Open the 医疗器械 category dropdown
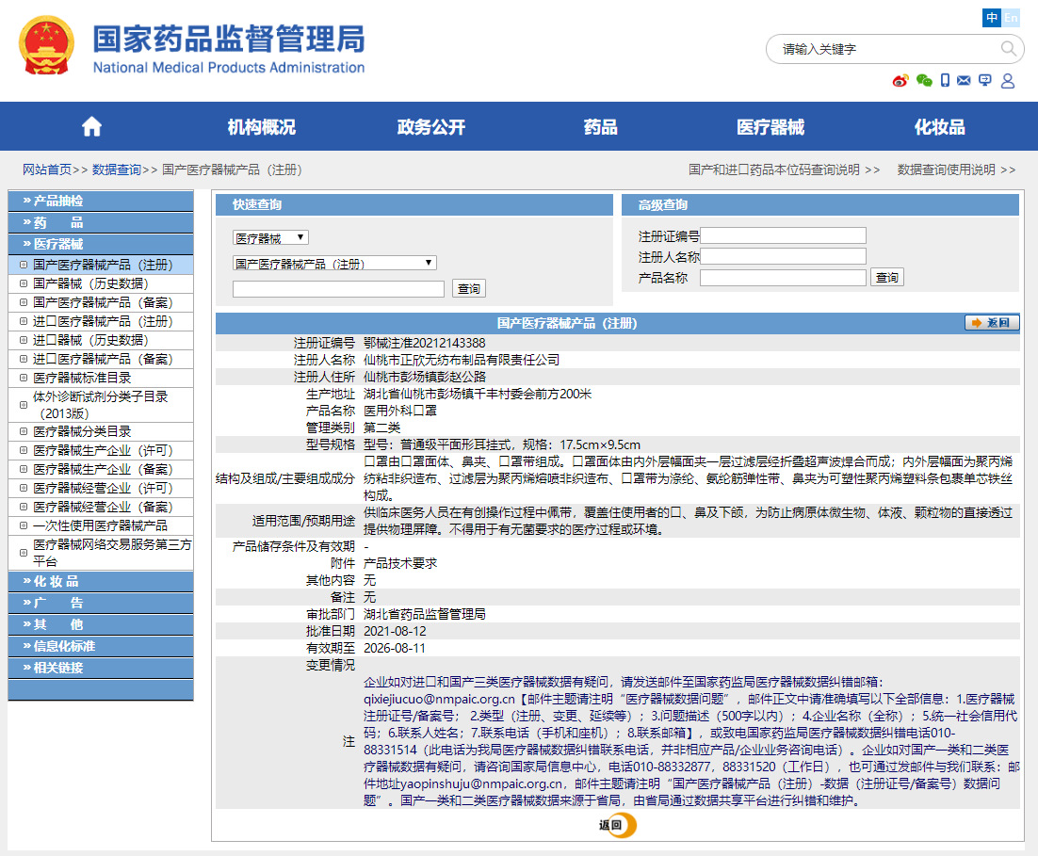The height and width of the screenshot is (856, 1038). pos(269,237)
